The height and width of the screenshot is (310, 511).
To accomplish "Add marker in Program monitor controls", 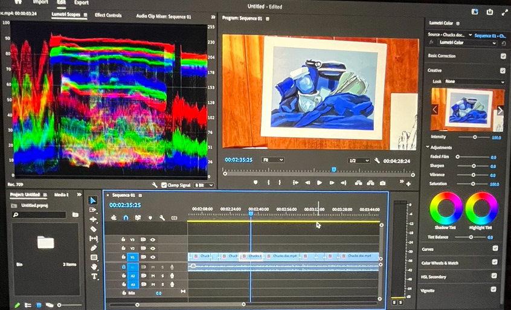I will coord(256,182).
